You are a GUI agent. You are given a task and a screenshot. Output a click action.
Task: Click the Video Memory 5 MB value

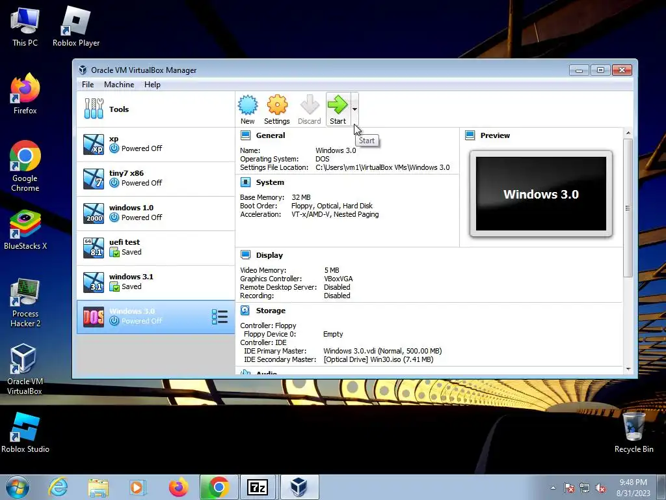coord(332,270)
